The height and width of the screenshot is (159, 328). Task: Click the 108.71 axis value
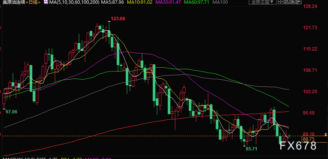[x=310, y=70]
